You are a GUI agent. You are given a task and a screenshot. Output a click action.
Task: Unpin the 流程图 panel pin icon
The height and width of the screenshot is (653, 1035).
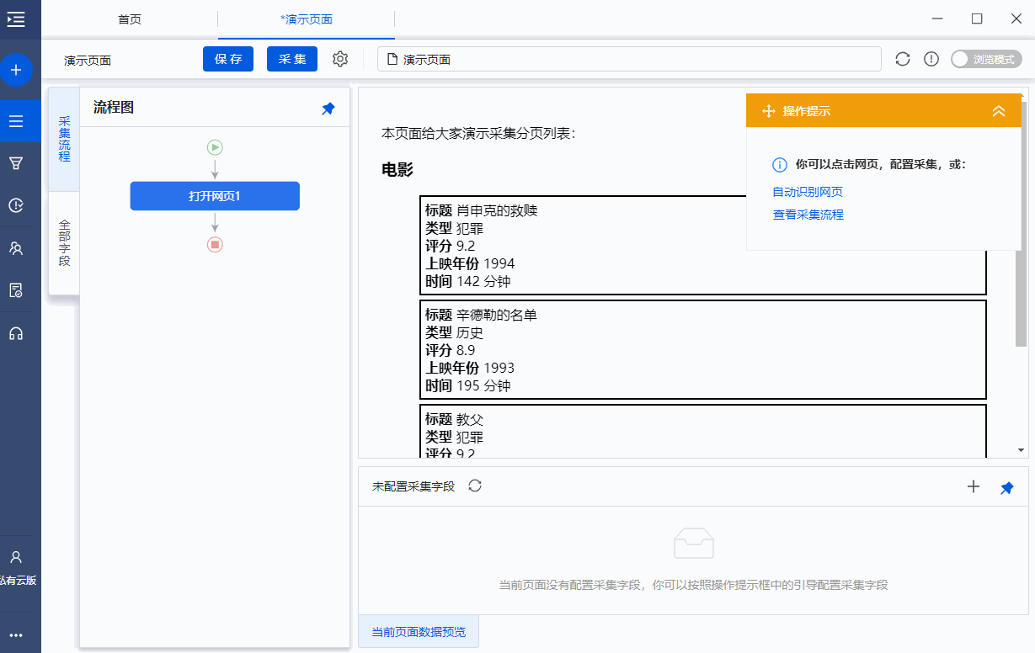tap(328, 109)
